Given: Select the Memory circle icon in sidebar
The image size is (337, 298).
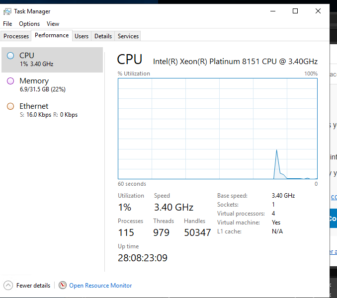Looking at the screenshot, I should pos(10,81).
